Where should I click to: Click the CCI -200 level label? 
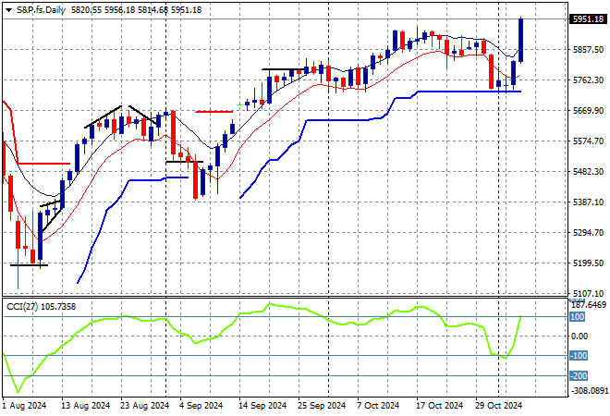coord(579,376)
